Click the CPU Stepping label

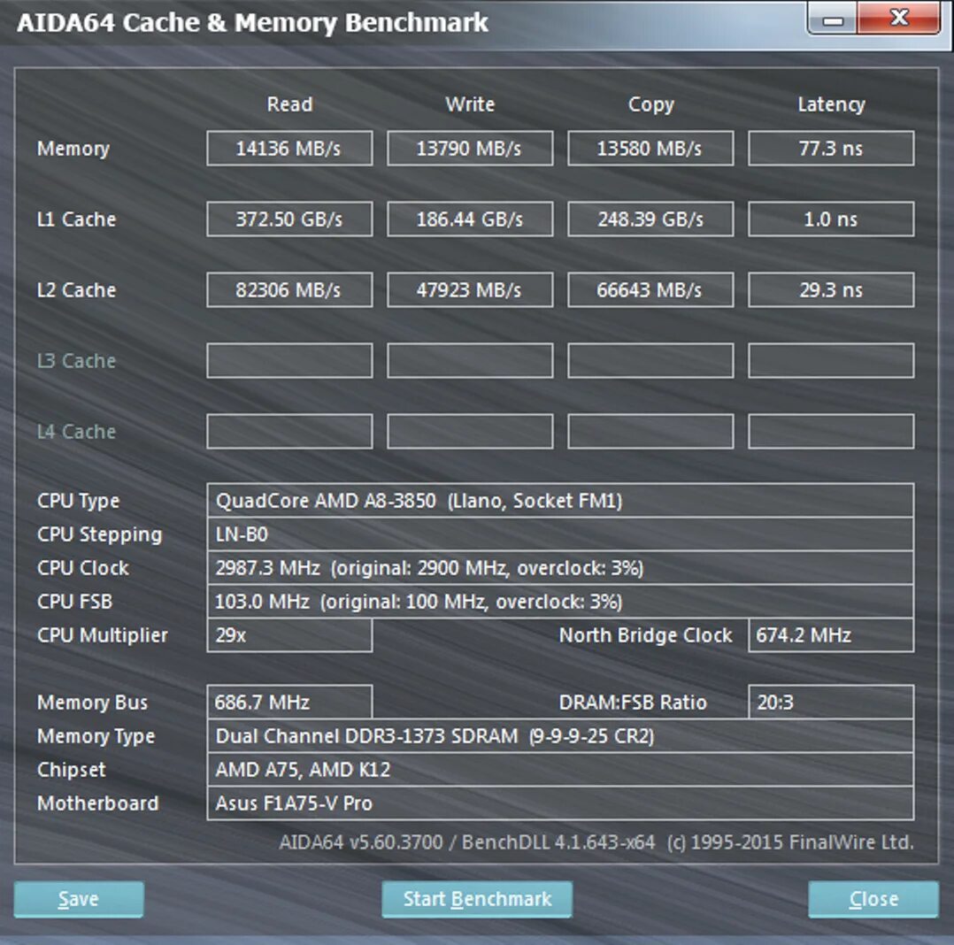[99, 535]
